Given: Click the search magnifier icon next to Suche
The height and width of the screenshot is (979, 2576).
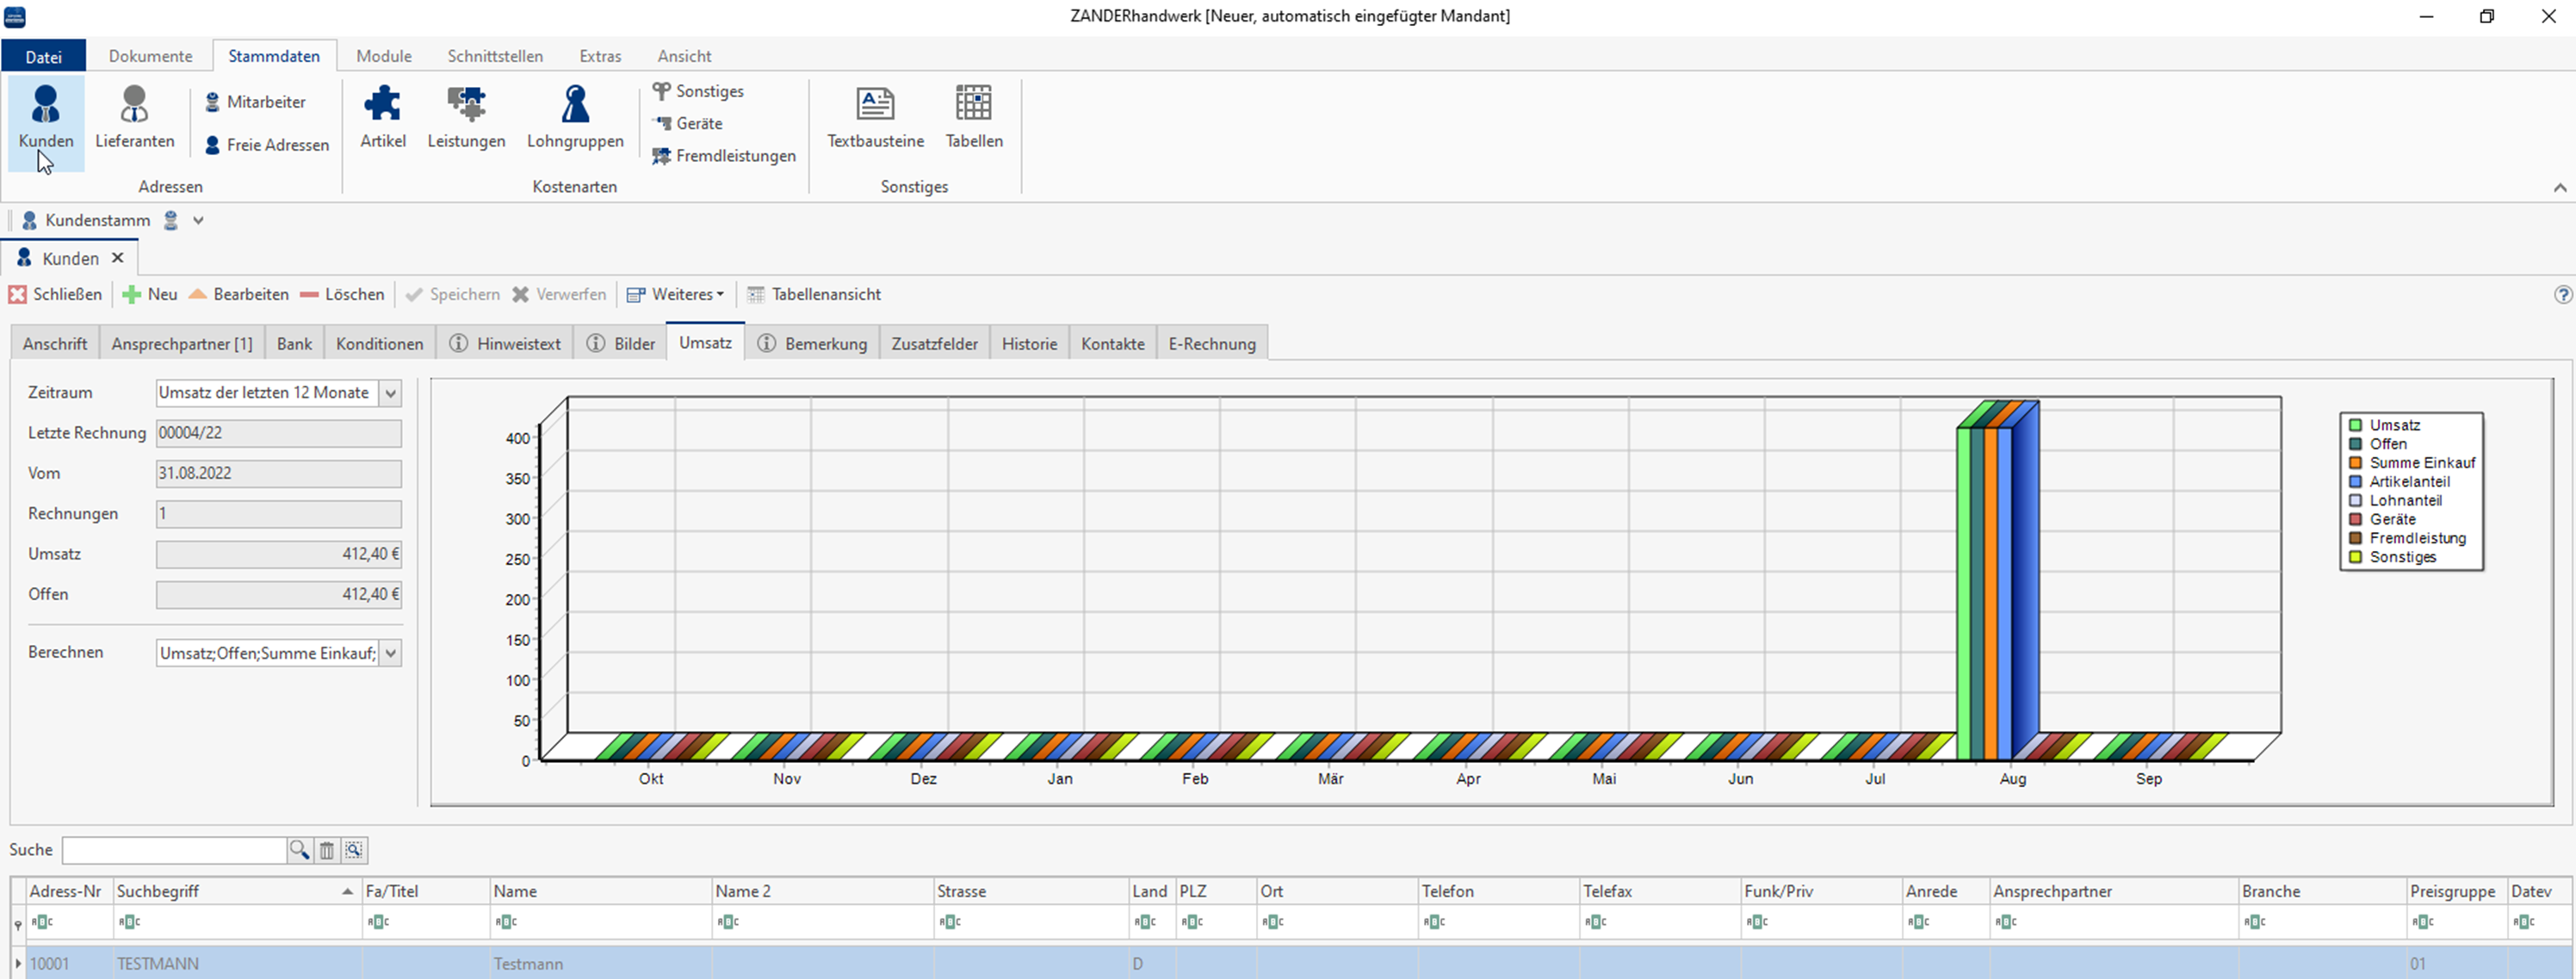Looking at the screenshot, I should [299, 850].
